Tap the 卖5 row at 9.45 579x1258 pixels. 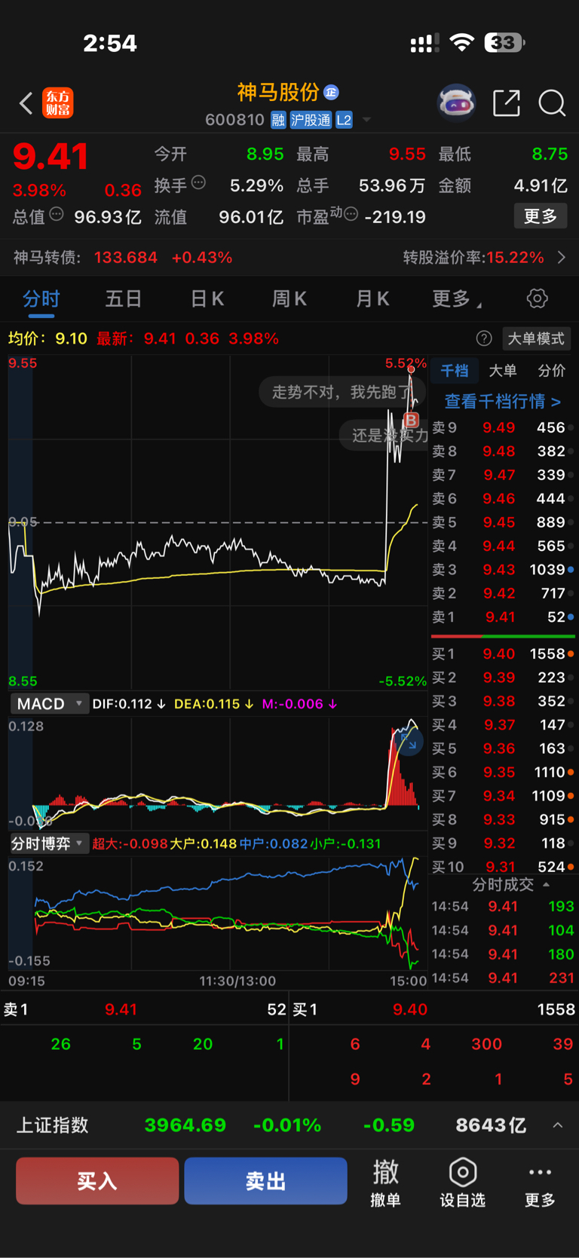coord(502,522)
